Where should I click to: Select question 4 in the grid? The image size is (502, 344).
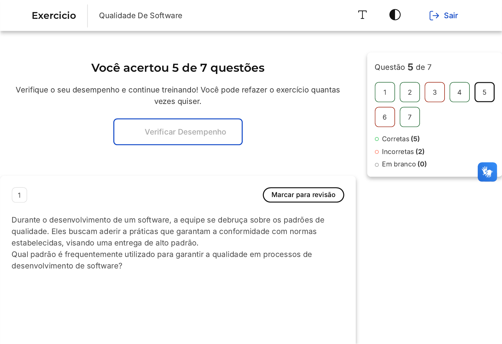pyautogui.click(x=460, y=92)
